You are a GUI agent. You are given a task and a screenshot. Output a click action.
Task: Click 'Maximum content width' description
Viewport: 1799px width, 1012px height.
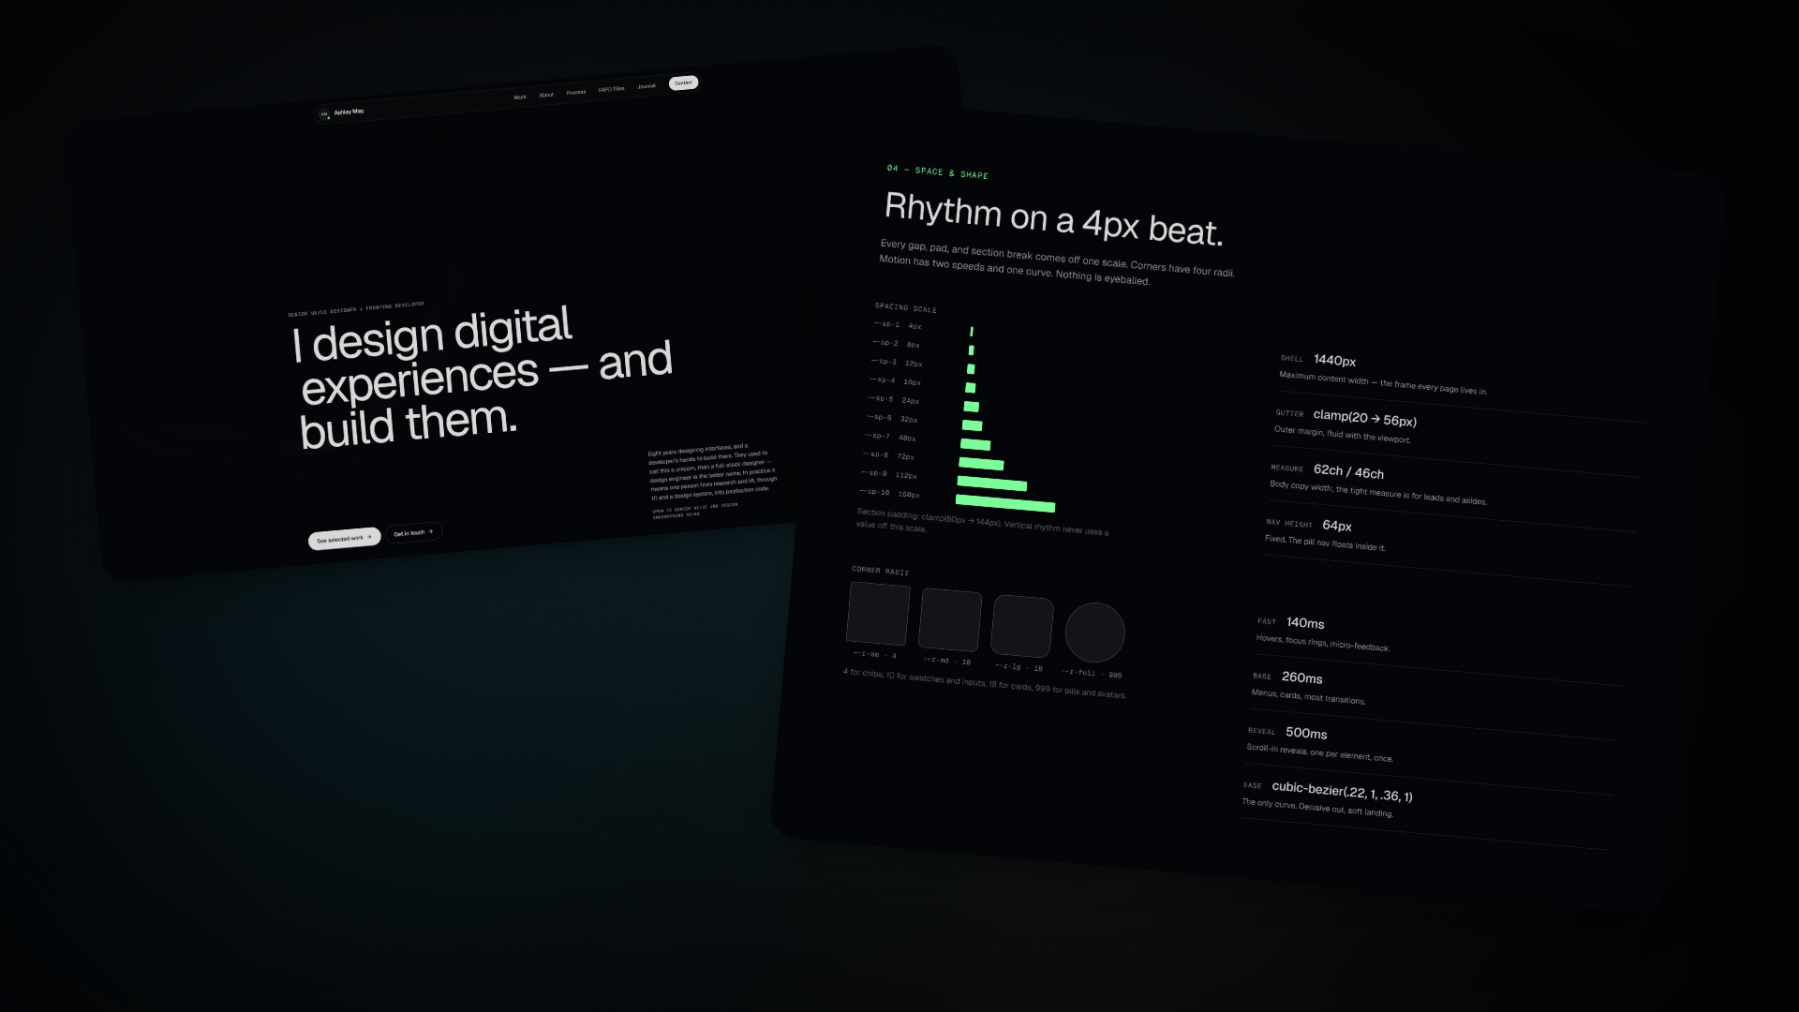click(1383, 383)
